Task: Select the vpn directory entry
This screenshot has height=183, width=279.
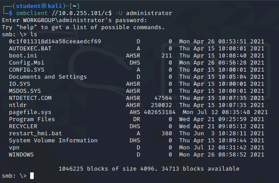Action: (14, 148)
